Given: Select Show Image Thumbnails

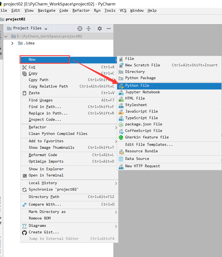Looking at the screenshot, I should click(x=69, y=147).
